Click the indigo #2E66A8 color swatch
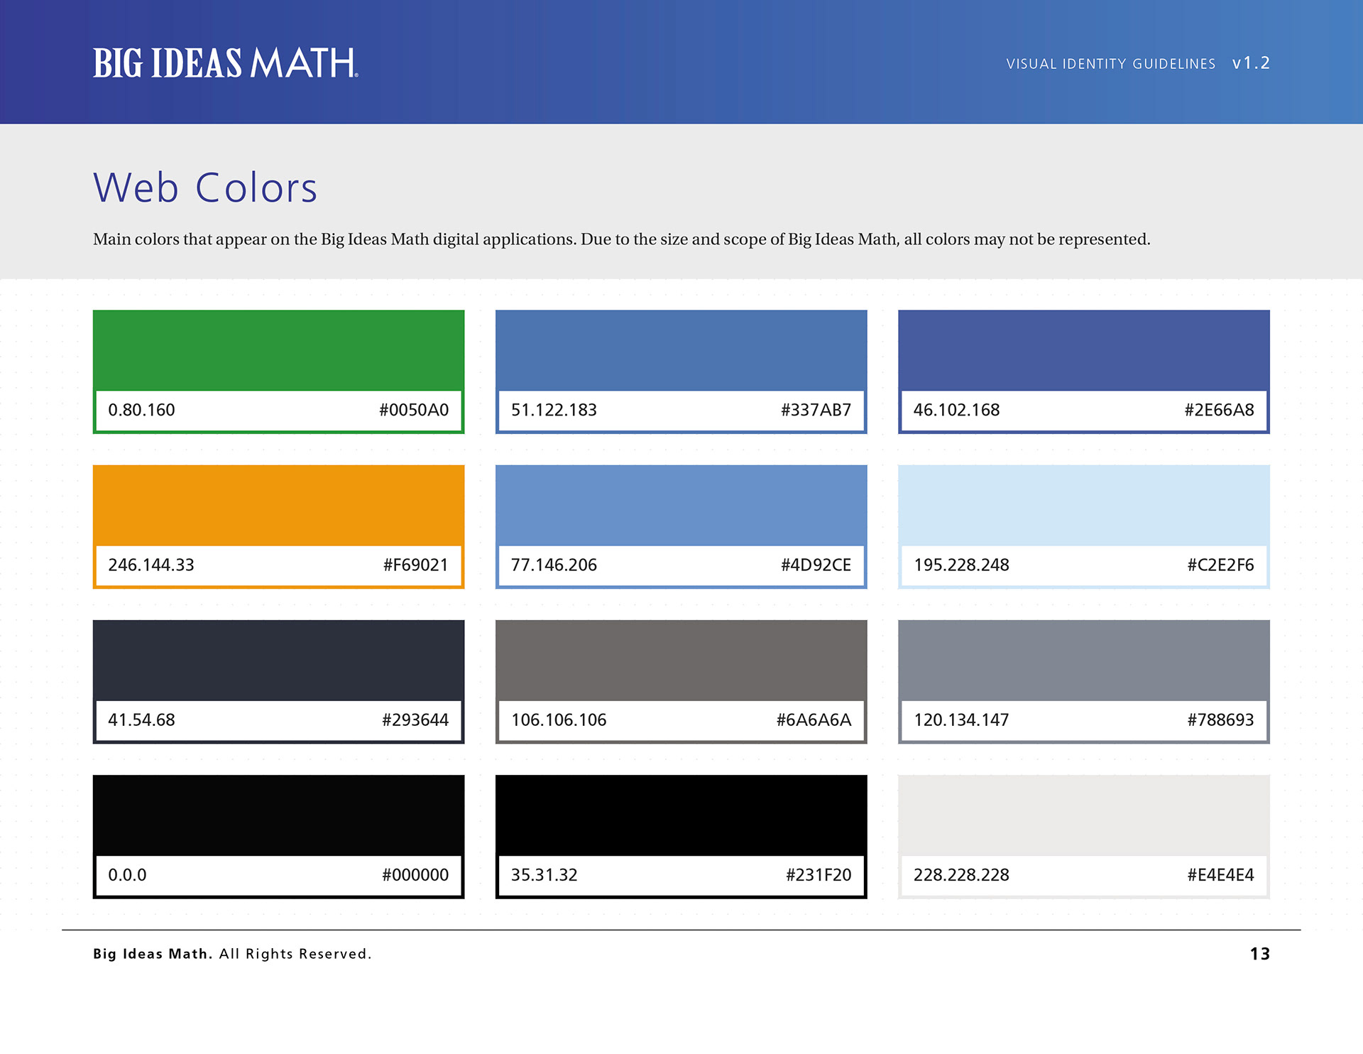 1083,350
